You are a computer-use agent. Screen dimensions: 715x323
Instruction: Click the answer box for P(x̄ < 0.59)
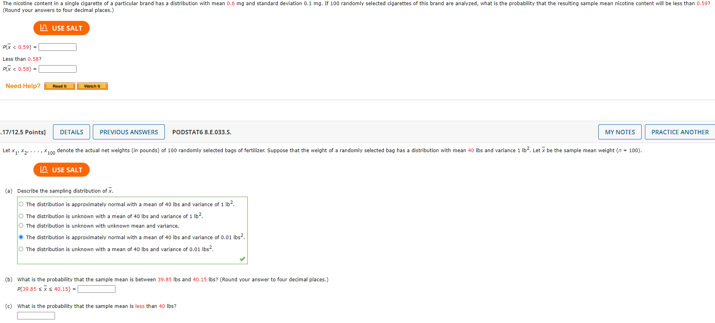click(x=57, y=47)
